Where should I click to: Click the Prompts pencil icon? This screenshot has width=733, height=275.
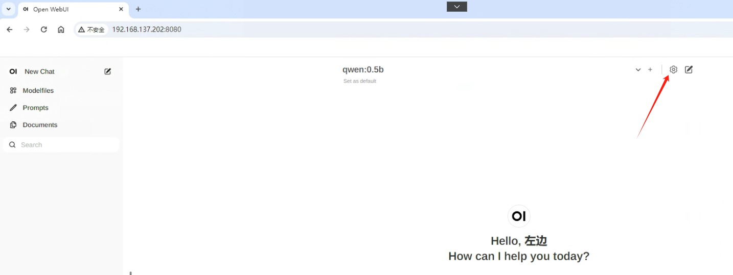tap(13, 108)
